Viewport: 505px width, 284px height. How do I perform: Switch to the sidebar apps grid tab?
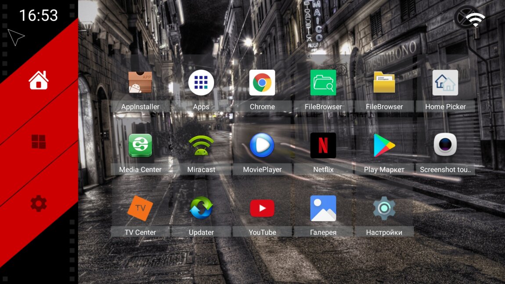39,142
